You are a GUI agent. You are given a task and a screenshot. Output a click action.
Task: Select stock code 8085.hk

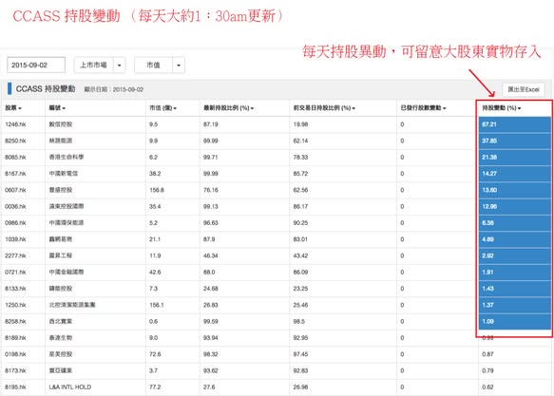click(15, 157)
